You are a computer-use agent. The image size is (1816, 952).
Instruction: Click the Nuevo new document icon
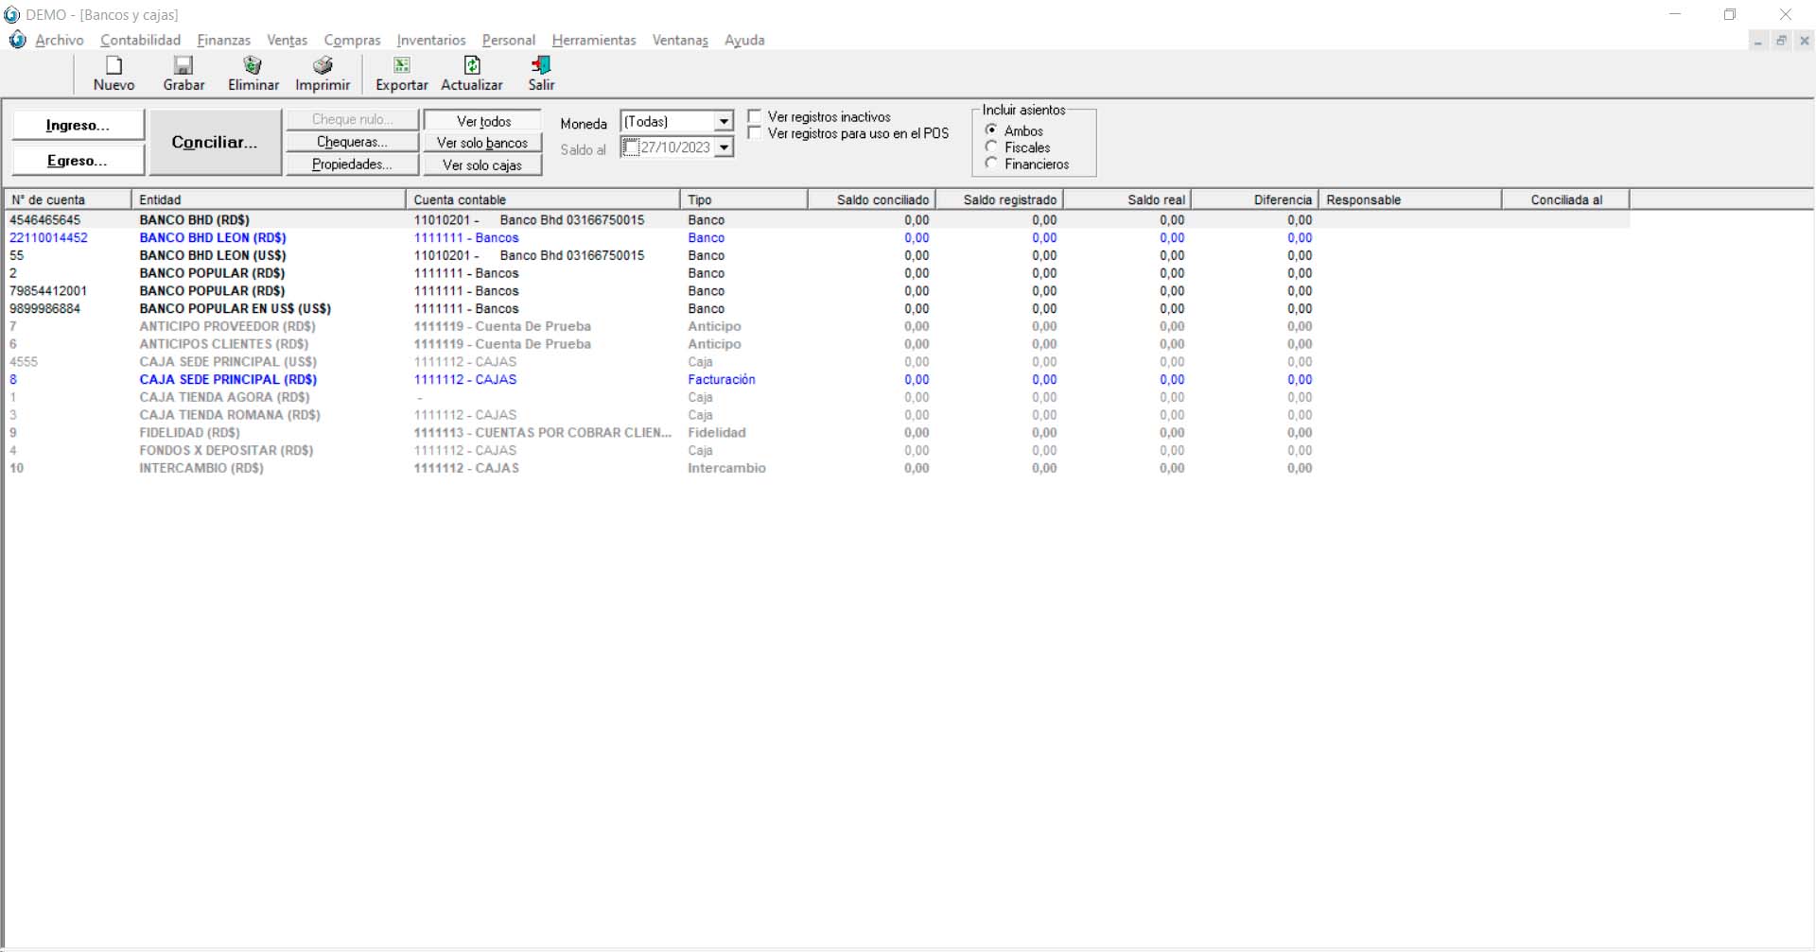click(113, 65)
